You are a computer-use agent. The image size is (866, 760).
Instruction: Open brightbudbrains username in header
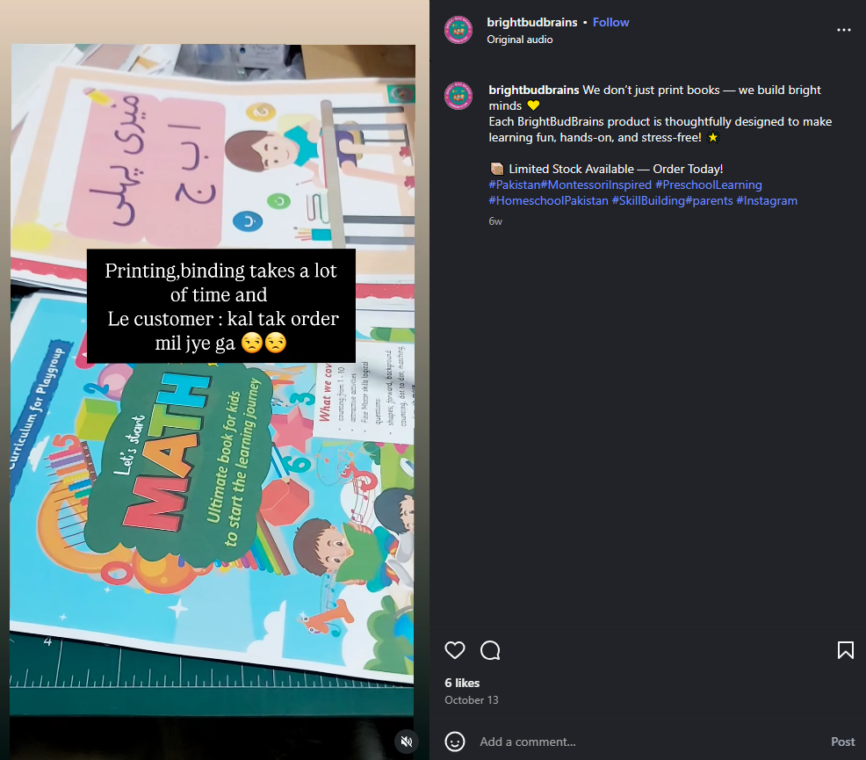tap(532, 22)
